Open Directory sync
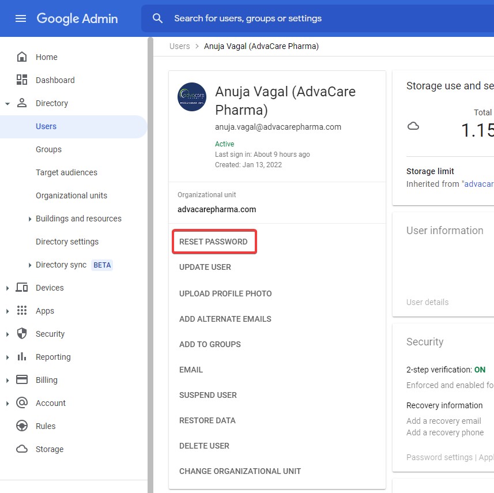The height and width of the screenshot is (493, 494). [61, 265]
